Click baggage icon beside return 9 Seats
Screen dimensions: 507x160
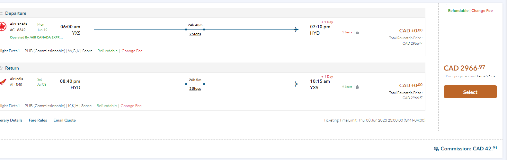[357, 87]
